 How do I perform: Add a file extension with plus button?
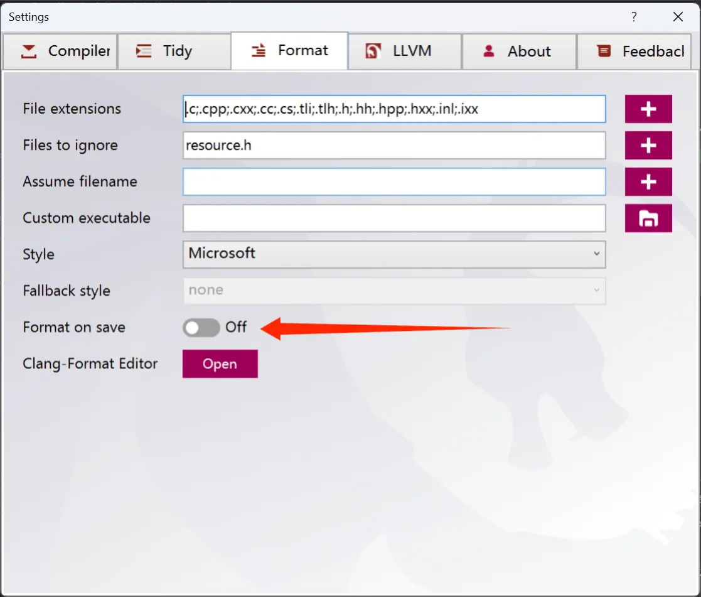click(648, 109)
